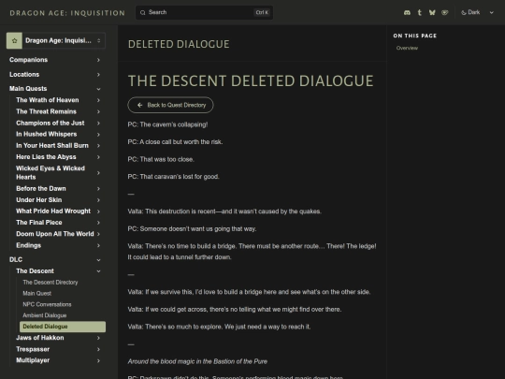Click the arrow in Back to Quest Directory
This screenshot has width=505, height=379.
(x=139, y=105)
